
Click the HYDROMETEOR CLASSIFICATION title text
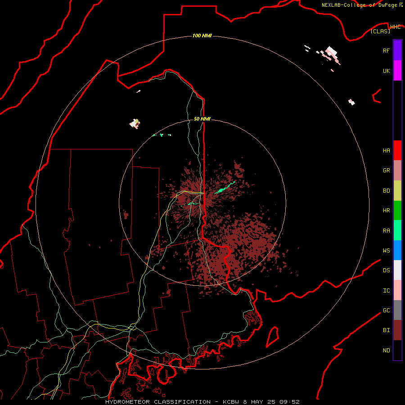[158, 402]
